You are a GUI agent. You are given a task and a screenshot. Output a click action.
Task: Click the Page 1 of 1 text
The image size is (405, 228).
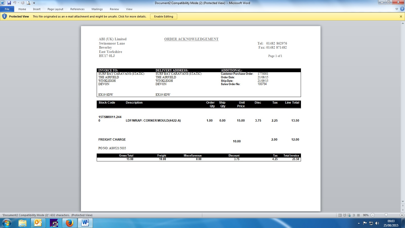pos(275,56)
